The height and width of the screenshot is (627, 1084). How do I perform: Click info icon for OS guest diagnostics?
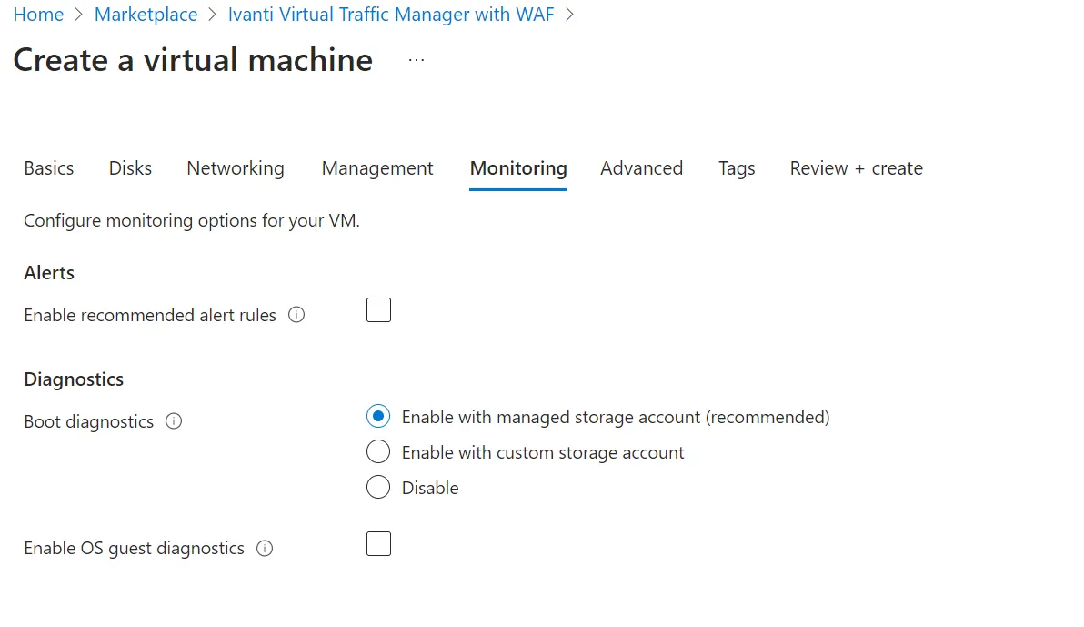(x=265, y=549)
